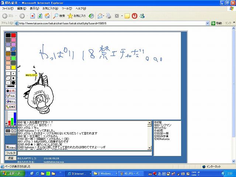This screenshot has width=236, height=177.
Task: Select the small dot brush, top row right
Action: point(13,73)
